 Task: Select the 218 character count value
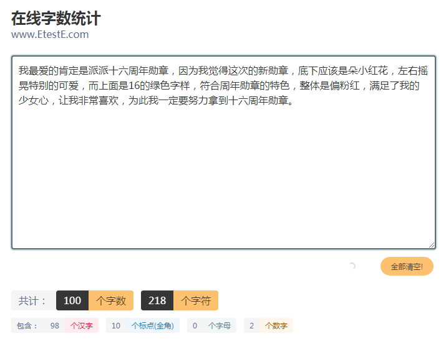point(157,300)
